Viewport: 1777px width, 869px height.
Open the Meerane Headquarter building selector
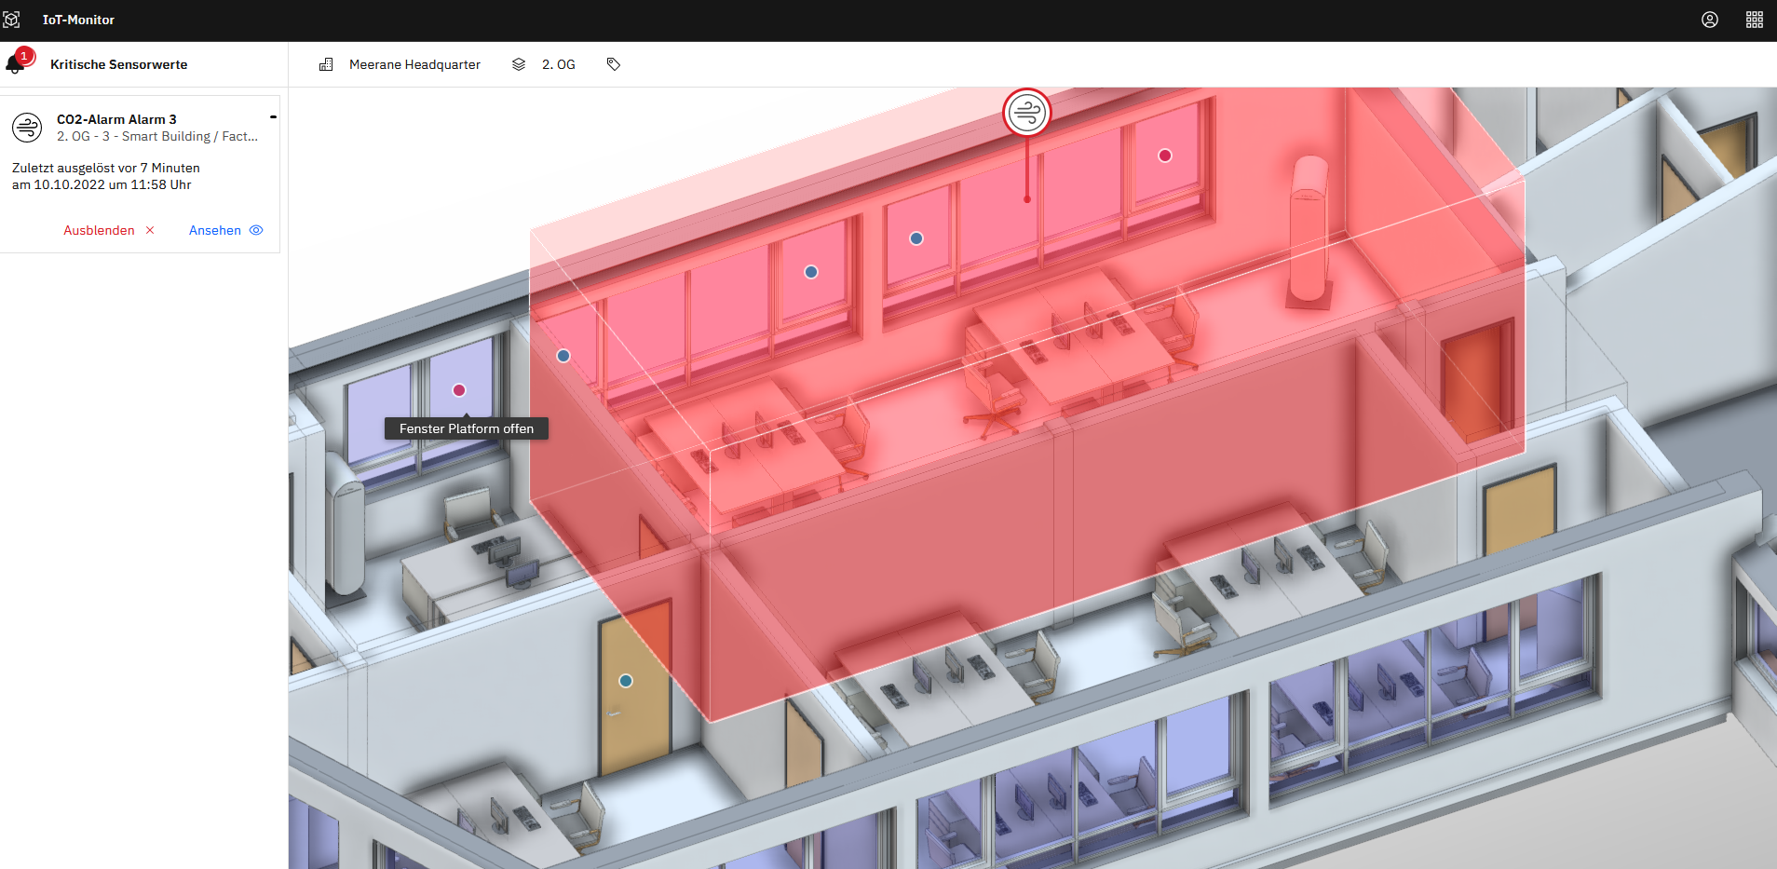(x=414, y=64)
